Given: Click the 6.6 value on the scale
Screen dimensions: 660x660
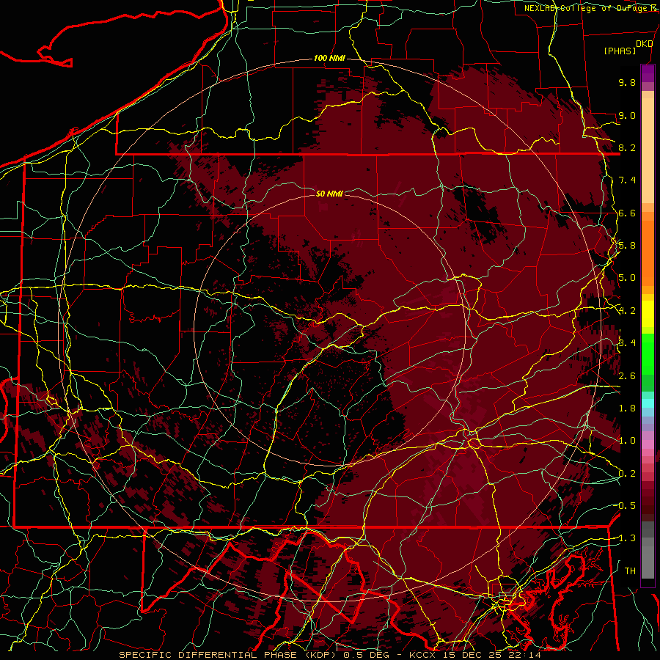Looking at the screenshot, I should pos(627,213).
